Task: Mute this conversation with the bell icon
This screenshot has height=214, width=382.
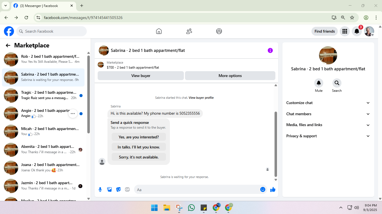Action: pos(319,83)
